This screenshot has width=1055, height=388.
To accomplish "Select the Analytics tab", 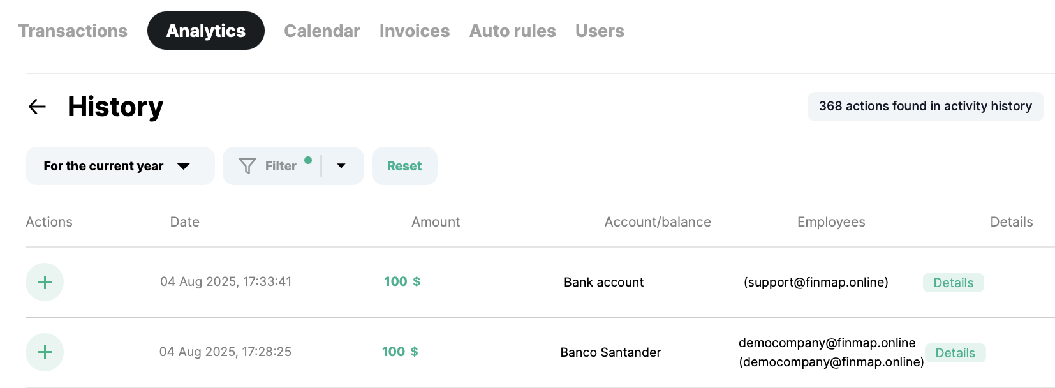I will pos(205,31).
